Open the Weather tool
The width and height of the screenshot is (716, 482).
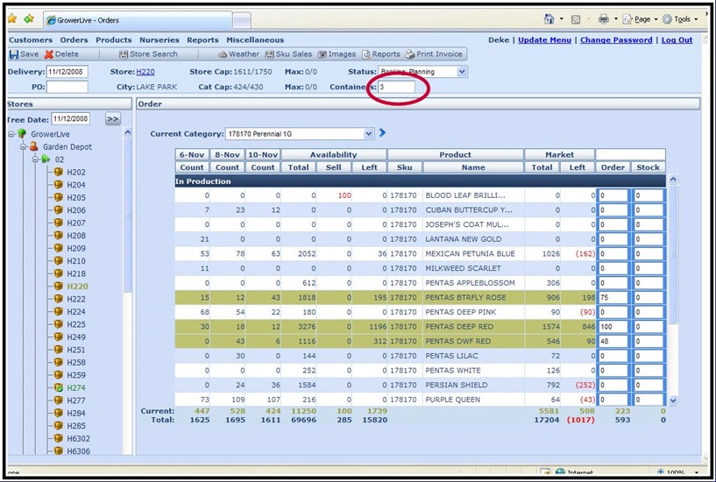tap(239, 54)
